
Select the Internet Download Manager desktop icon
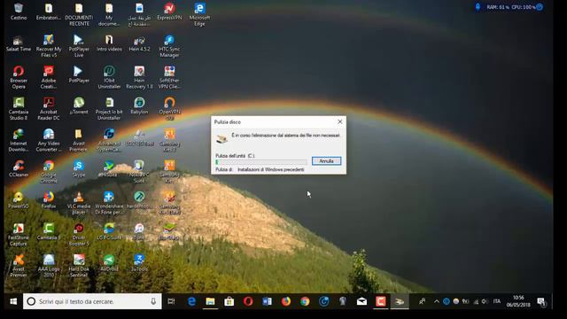tap(19, 140)
